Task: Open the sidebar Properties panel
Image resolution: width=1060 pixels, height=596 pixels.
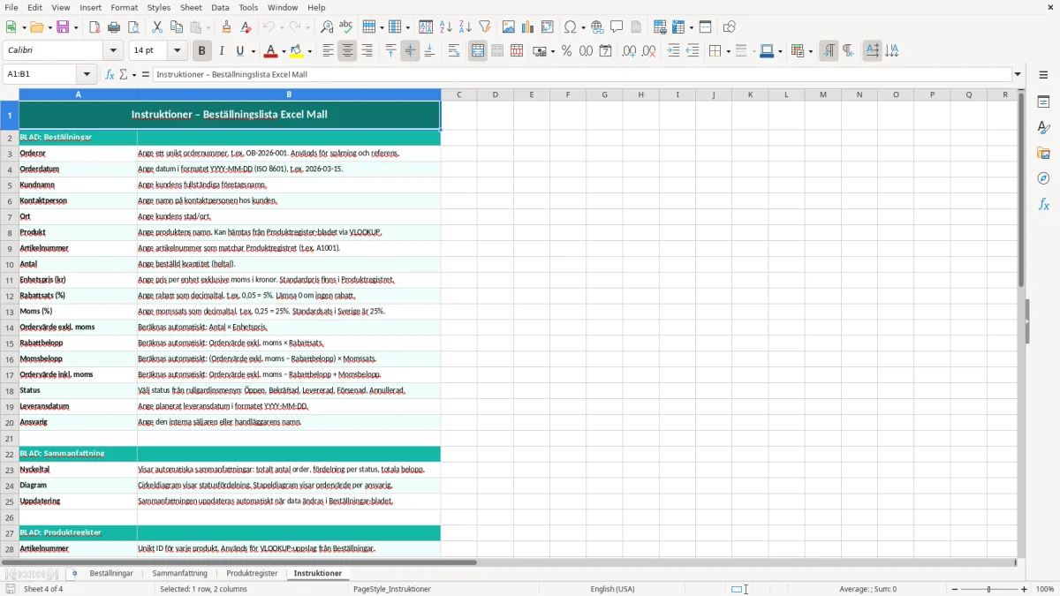Action: click(1043, 102)
